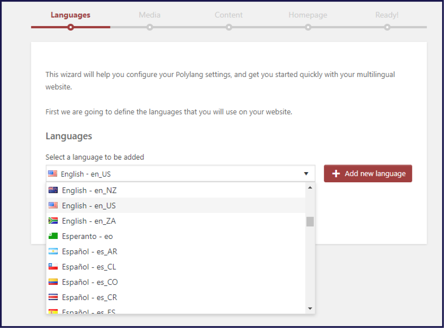444x328 pixels.
Task: Choose Español - es_AR from list
Action: pos(176,251)
